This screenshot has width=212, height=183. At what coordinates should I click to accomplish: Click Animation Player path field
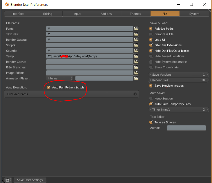click(x=104, y=78)
